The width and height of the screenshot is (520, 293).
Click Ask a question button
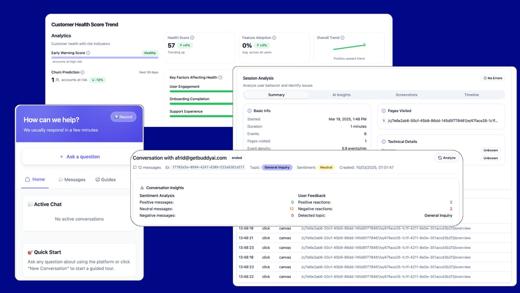80,156
